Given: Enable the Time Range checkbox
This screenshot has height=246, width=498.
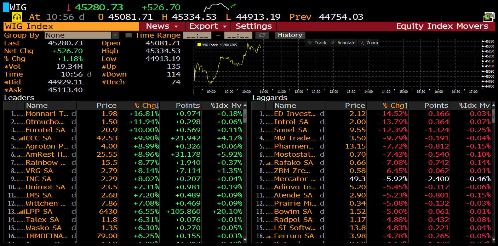Looking at the screenshot, I should point(128,35).
